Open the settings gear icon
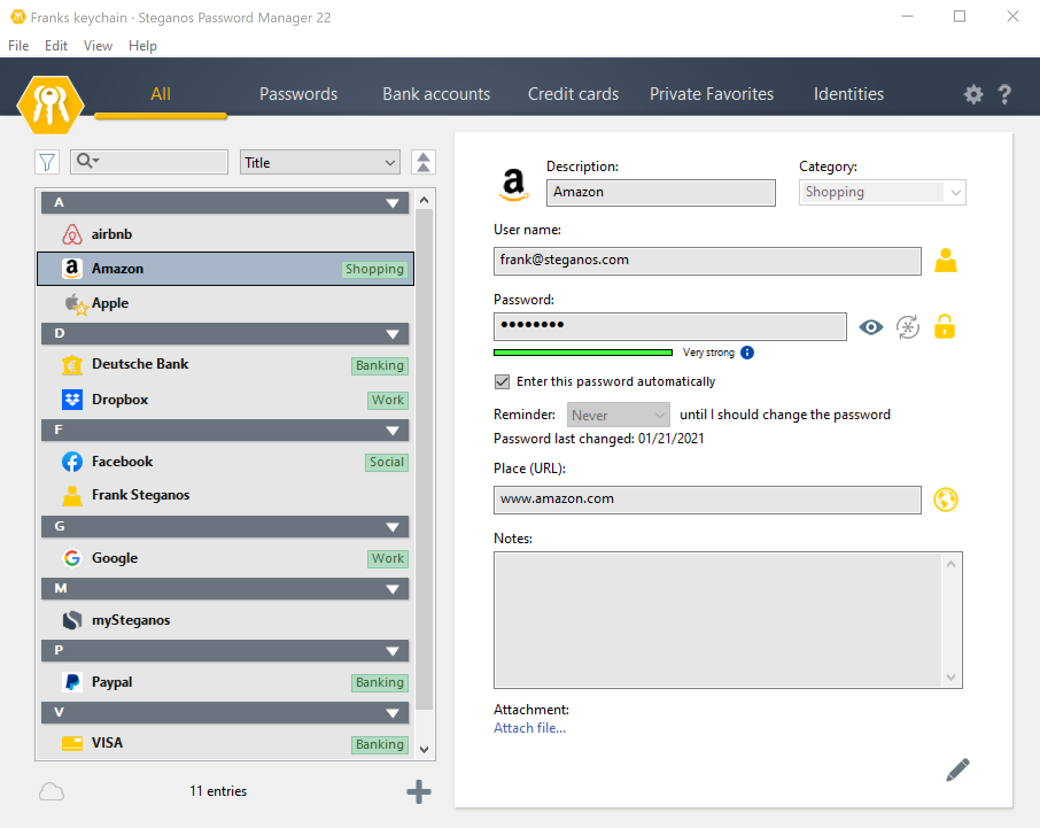 pyautogui.click(x=973, y=94)
